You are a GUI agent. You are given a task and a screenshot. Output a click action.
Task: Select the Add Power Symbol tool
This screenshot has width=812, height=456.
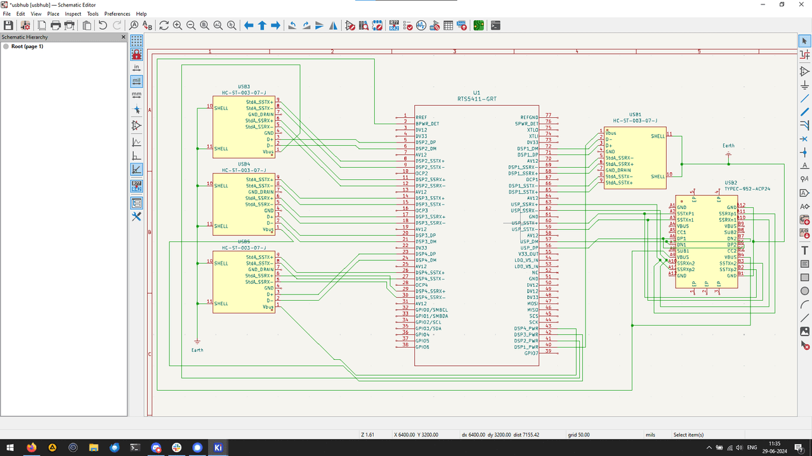point(804,84)
